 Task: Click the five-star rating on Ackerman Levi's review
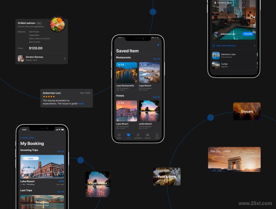coord(49,97)
